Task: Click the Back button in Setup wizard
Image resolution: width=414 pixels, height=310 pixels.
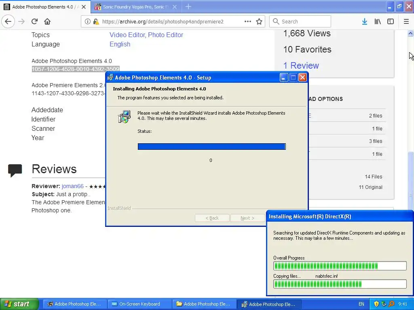Action: coord(212,218)
